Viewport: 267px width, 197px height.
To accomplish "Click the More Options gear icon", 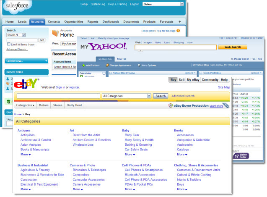I will pyautogui.click(x=139, y=65).
